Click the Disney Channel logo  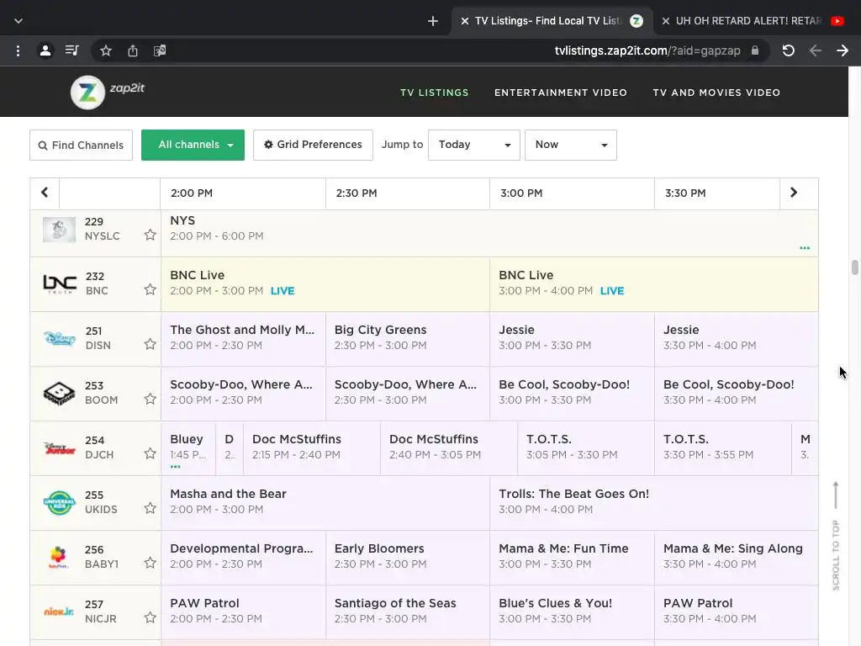60,338
